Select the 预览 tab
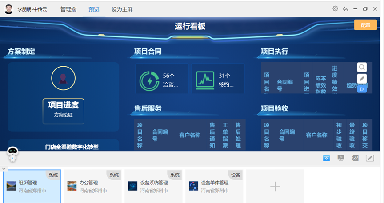Viewport: 384px width, 203px height. pyautogui.click(x=94, y=9)
